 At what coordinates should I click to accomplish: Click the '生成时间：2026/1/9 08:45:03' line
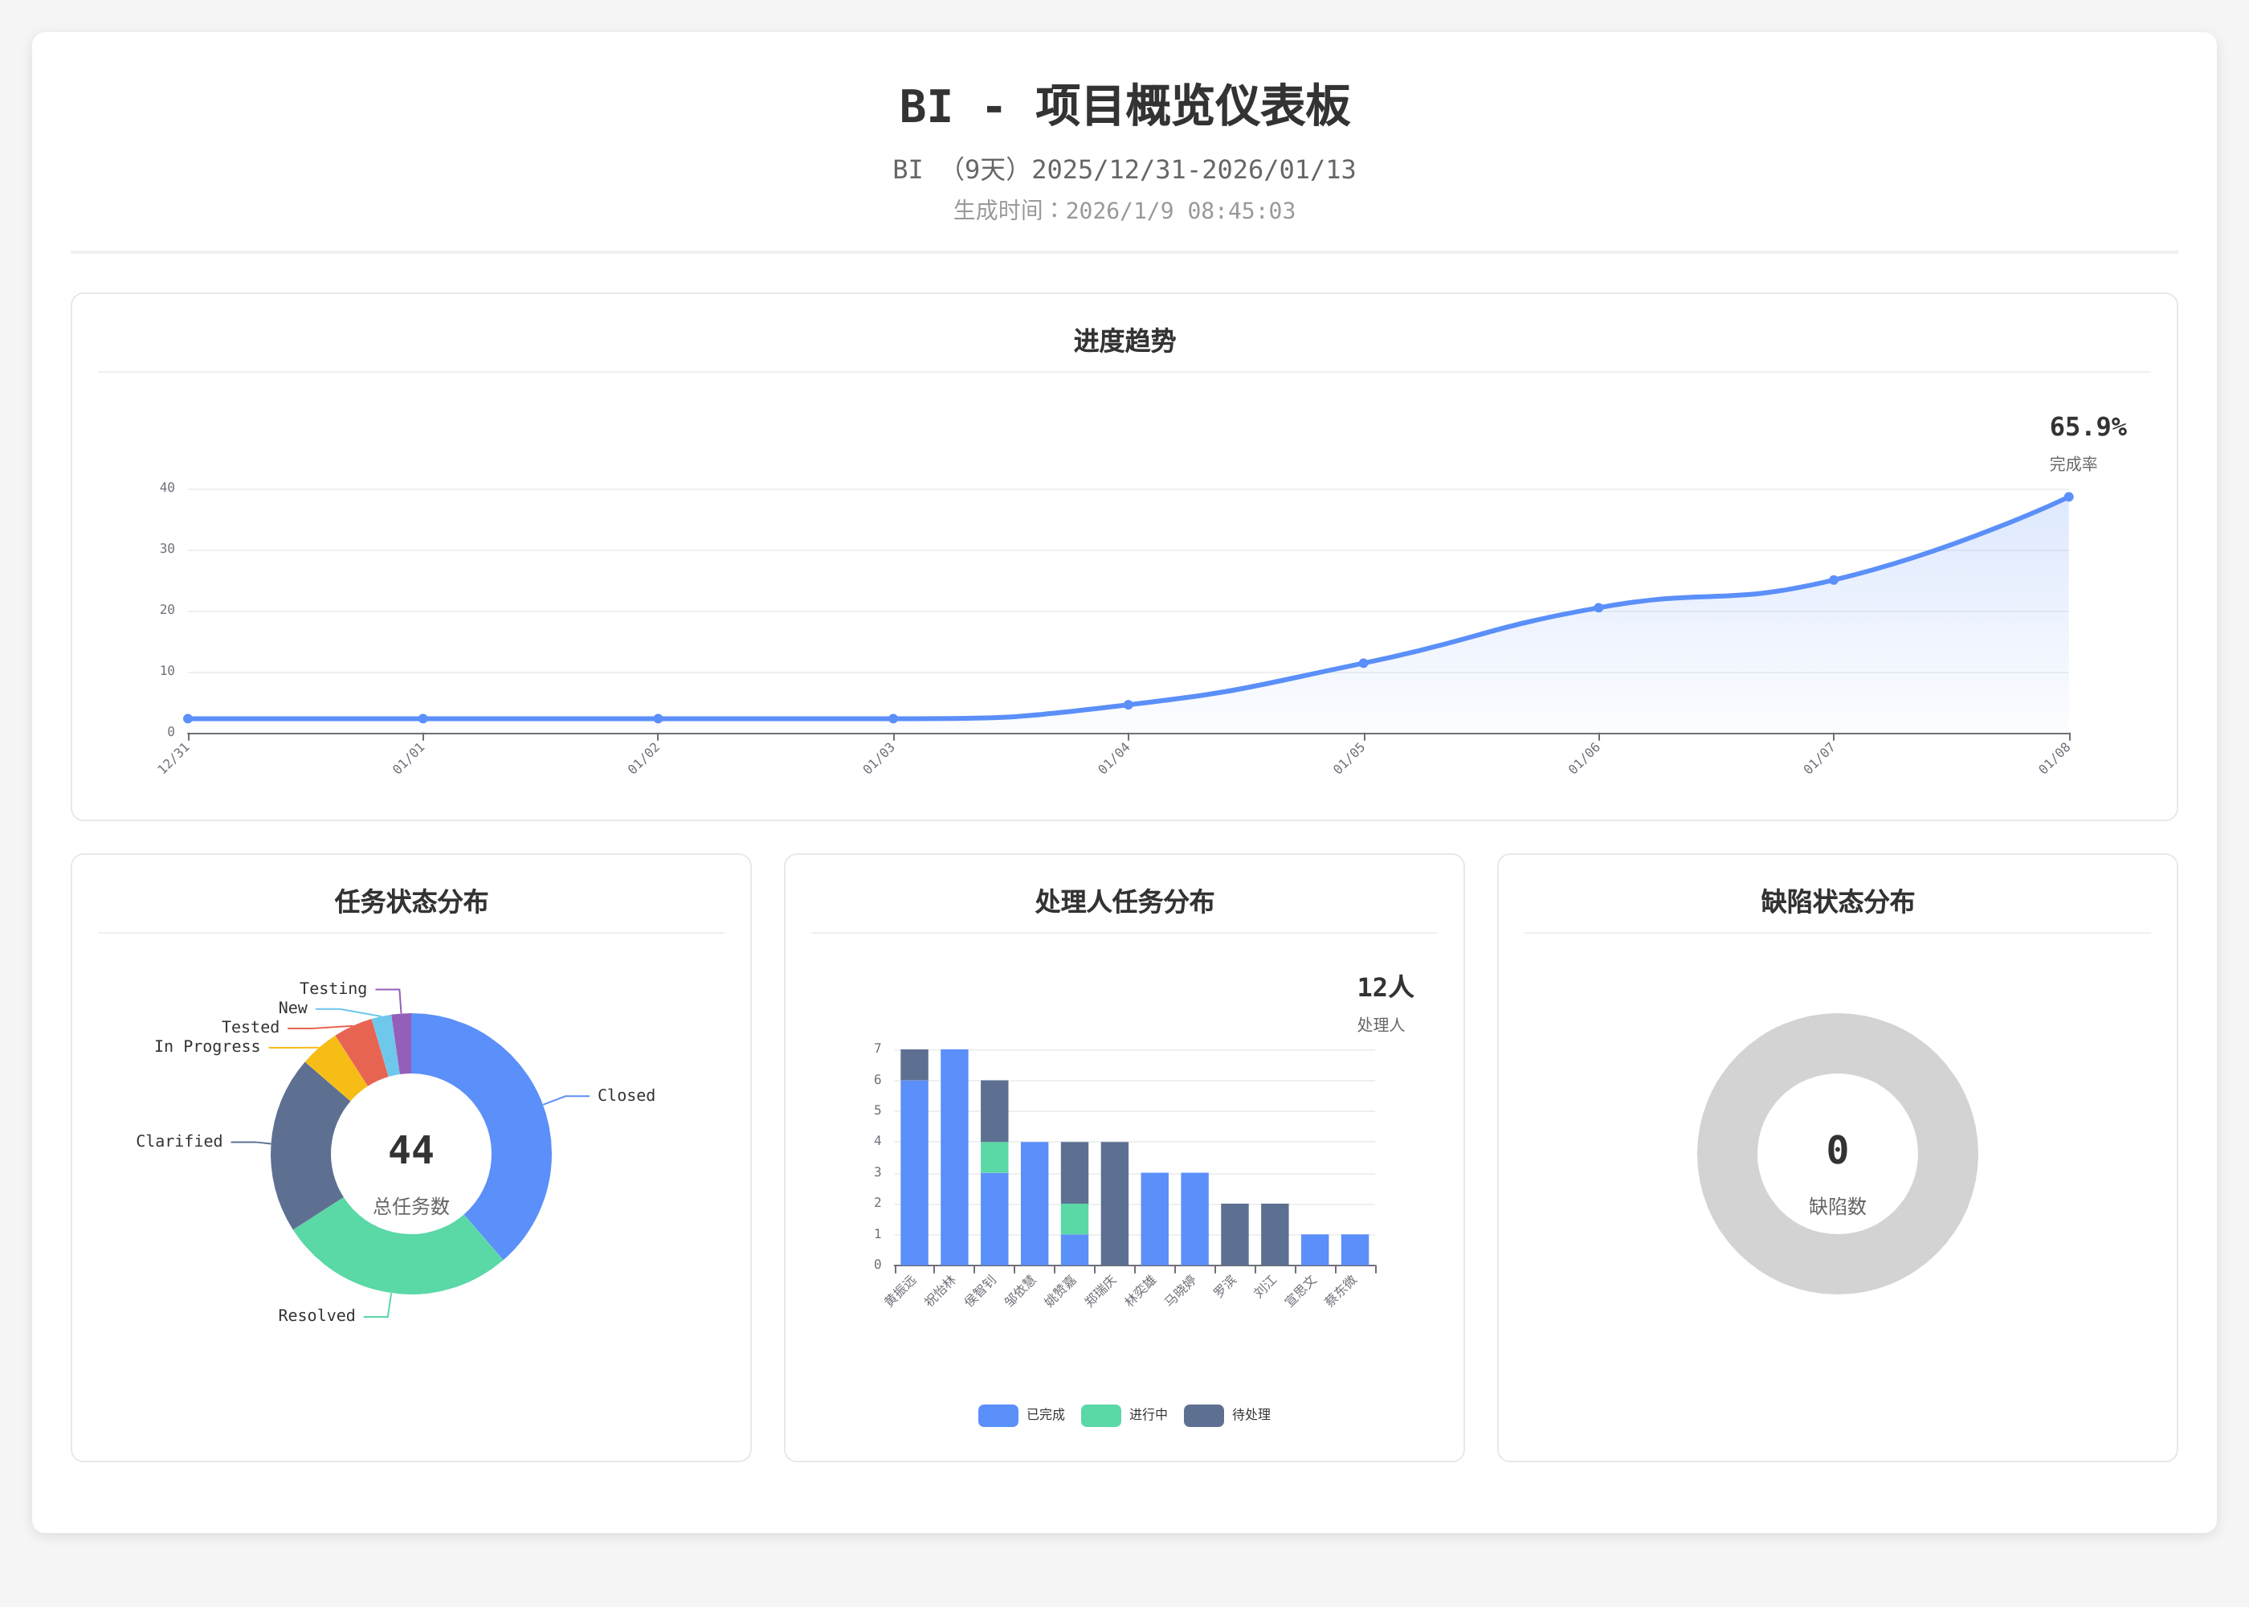(1124, 211)
